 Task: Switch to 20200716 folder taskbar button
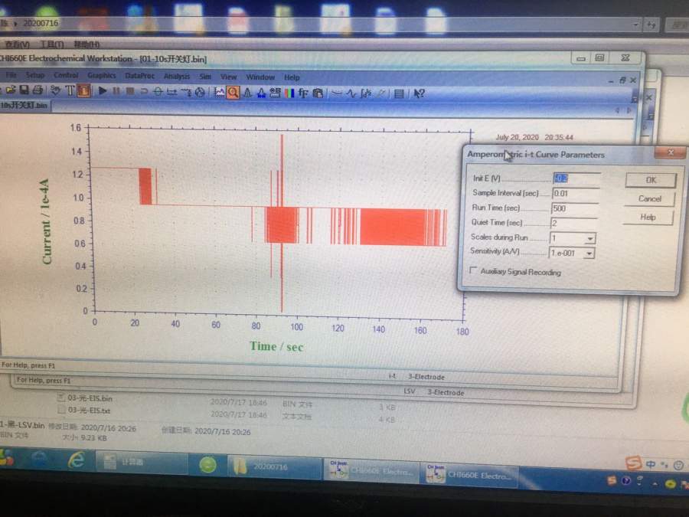tap(274, 467)
